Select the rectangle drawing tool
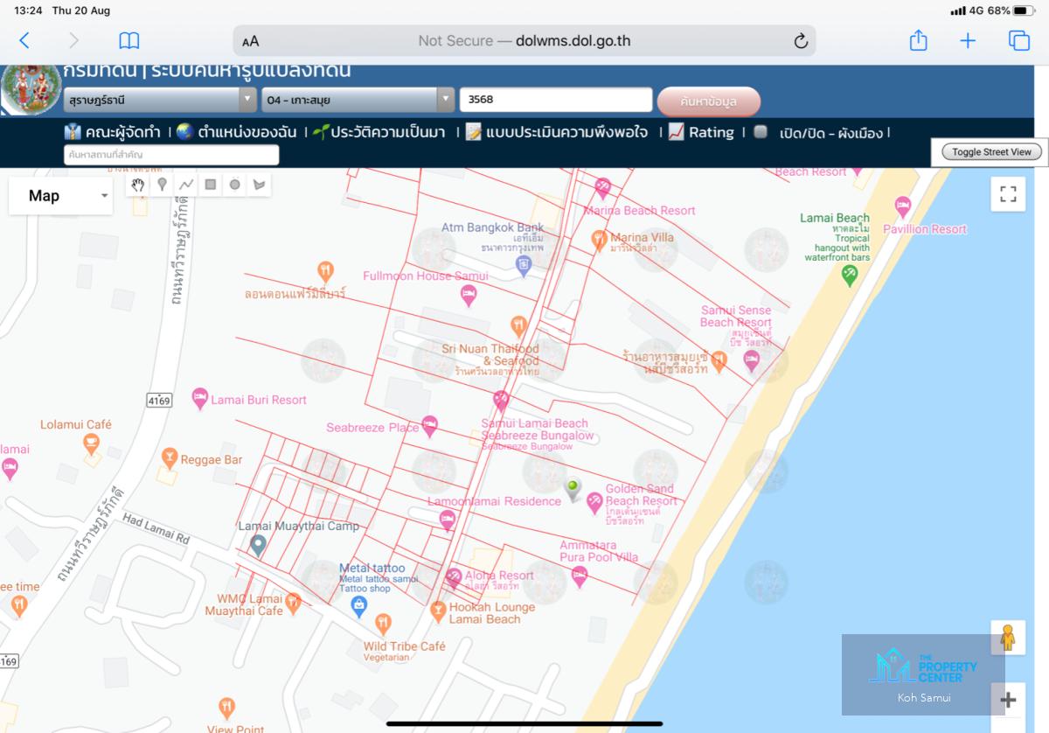1049x733 pixels. pos(211,185)
